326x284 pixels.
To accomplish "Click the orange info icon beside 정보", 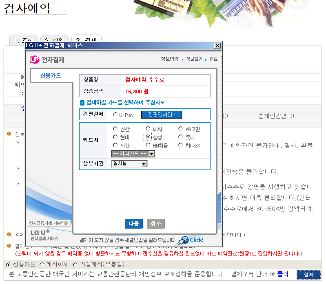I will pos(9,134).
